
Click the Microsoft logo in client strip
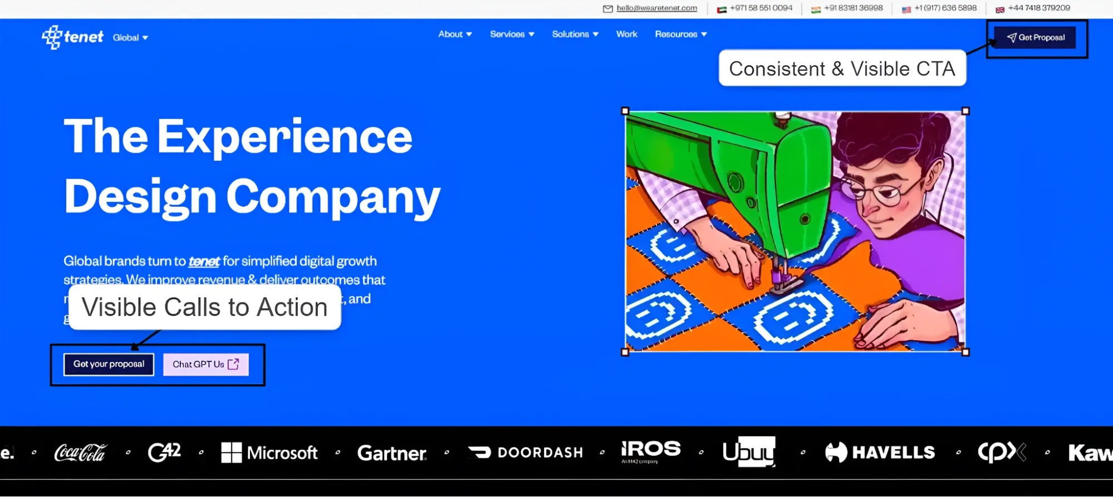pyautogui.click(x=269, y=453)
